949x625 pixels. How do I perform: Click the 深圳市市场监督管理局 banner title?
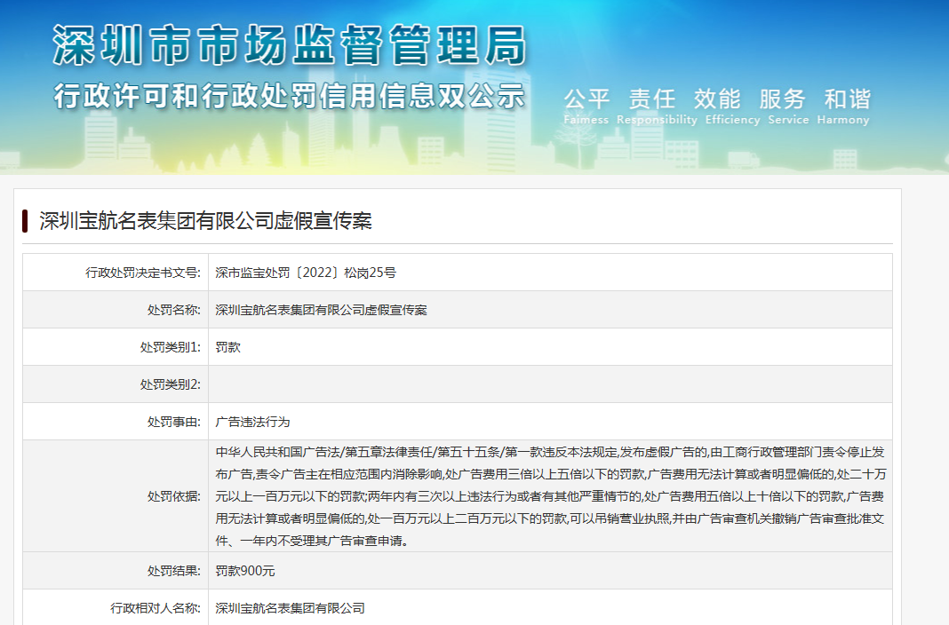pos(290,45)
